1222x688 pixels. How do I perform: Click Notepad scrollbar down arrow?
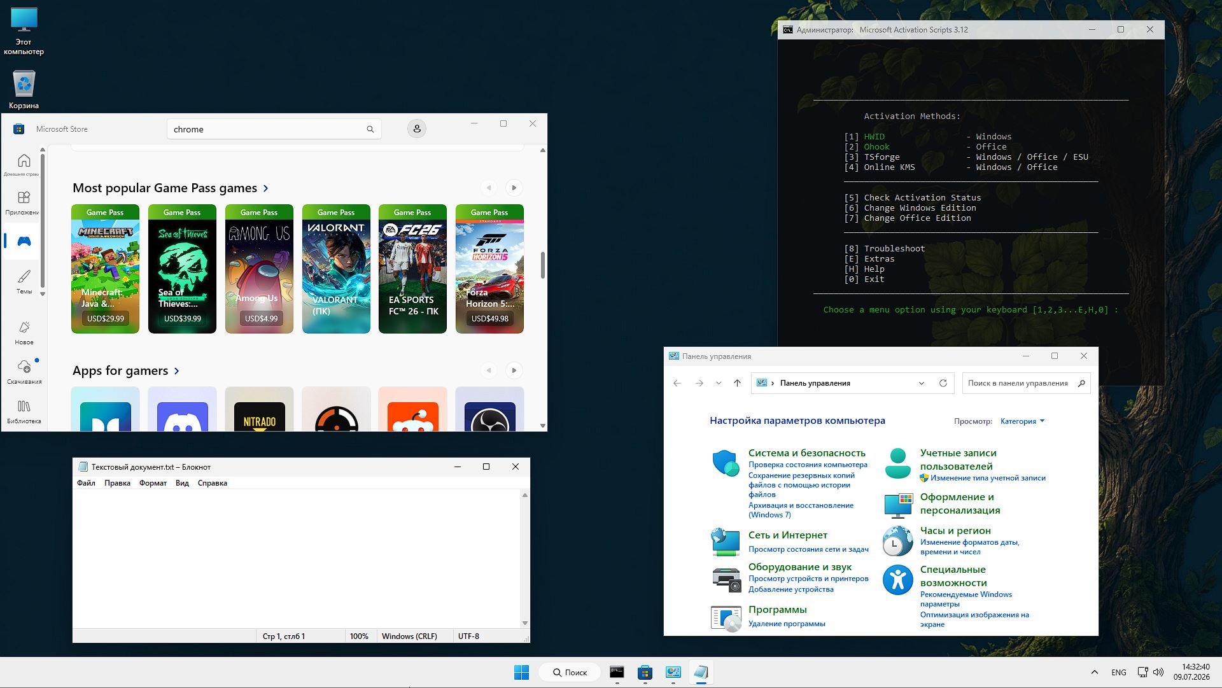click(x=525, y=623)
